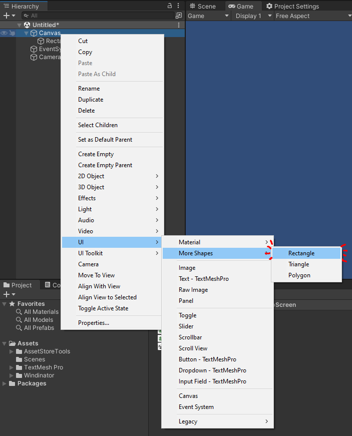Click the search-by-type icon in Hierarchy search bar
The image size is (352, 436).
coord(178,16)
